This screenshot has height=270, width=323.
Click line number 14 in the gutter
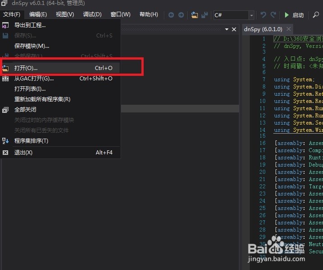coord(262,130)
